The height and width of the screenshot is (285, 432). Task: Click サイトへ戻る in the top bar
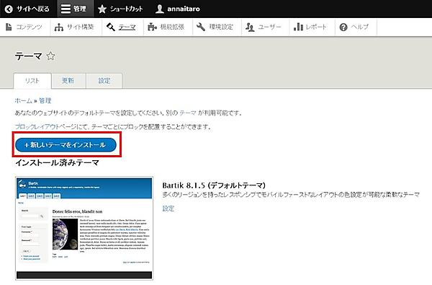tap(32, 9)
